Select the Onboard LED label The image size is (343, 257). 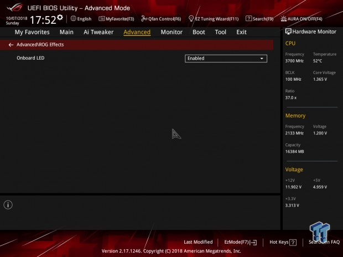(x=30, y=58)
